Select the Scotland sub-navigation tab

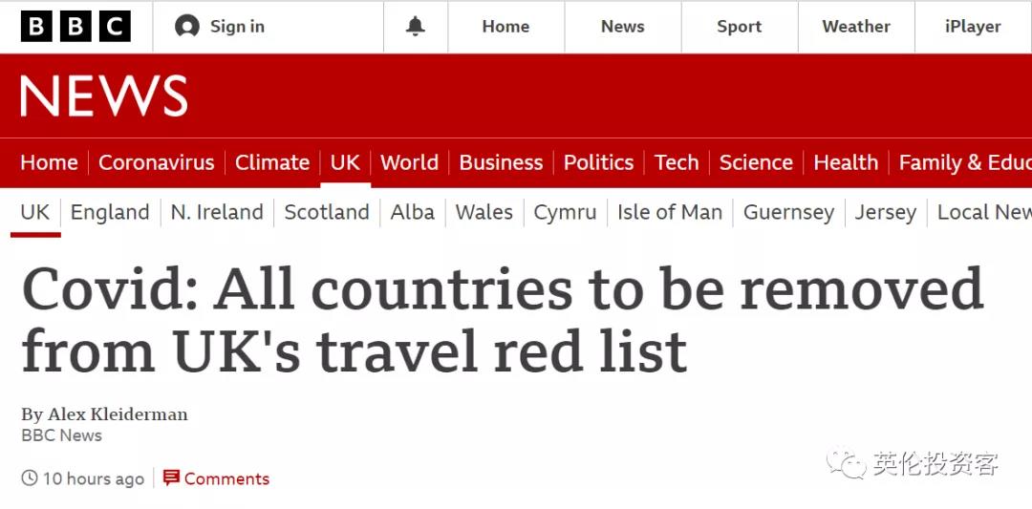coord(327,212)
